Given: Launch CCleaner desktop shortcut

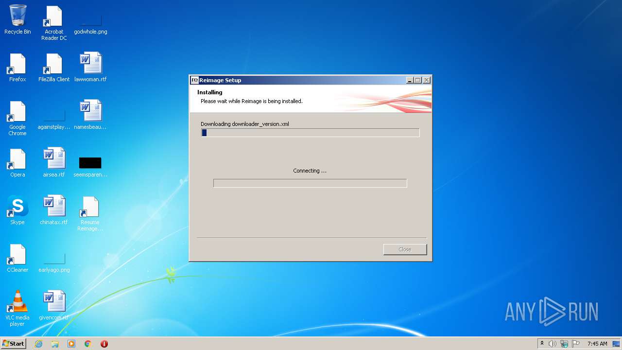Looking at the screenshot, I should (x=17, y=259).
